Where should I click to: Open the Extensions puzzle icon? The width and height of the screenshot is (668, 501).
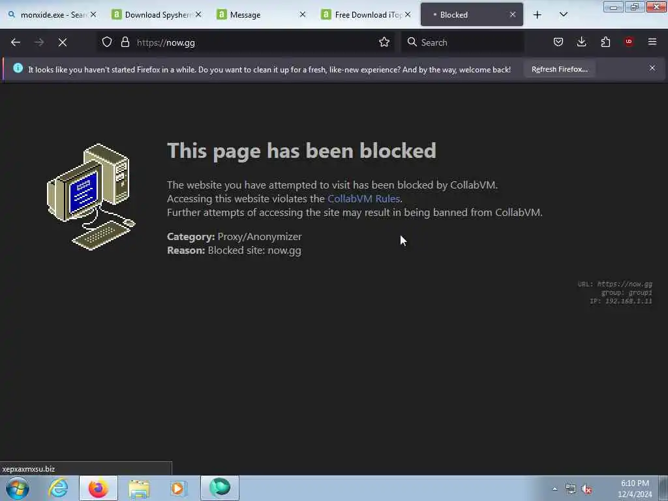tap(605, 42)
